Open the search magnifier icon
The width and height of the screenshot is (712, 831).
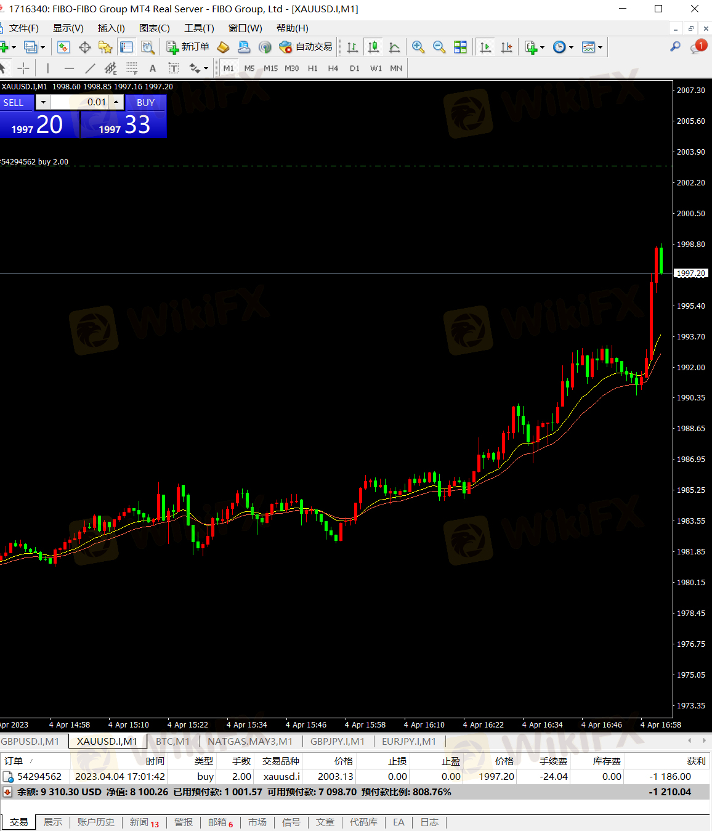pos(675,47)
